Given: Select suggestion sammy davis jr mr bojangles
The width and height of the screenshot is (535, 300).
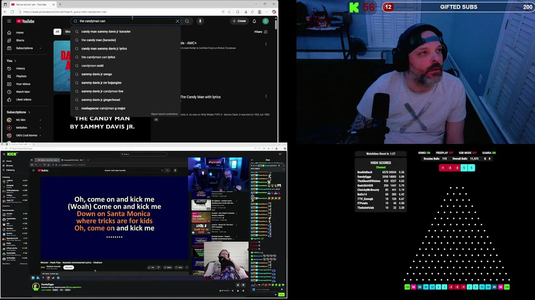Looking at the screenshot, I should pos(125,82).
